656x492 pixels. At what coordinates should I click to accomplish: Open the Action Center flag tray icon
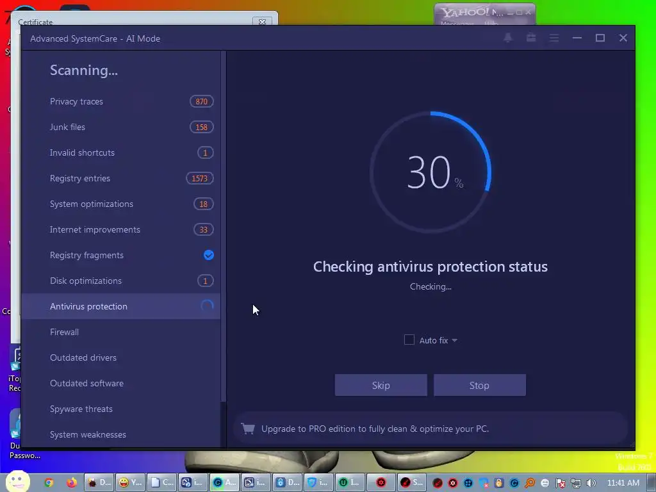click(x=560, y=483)
